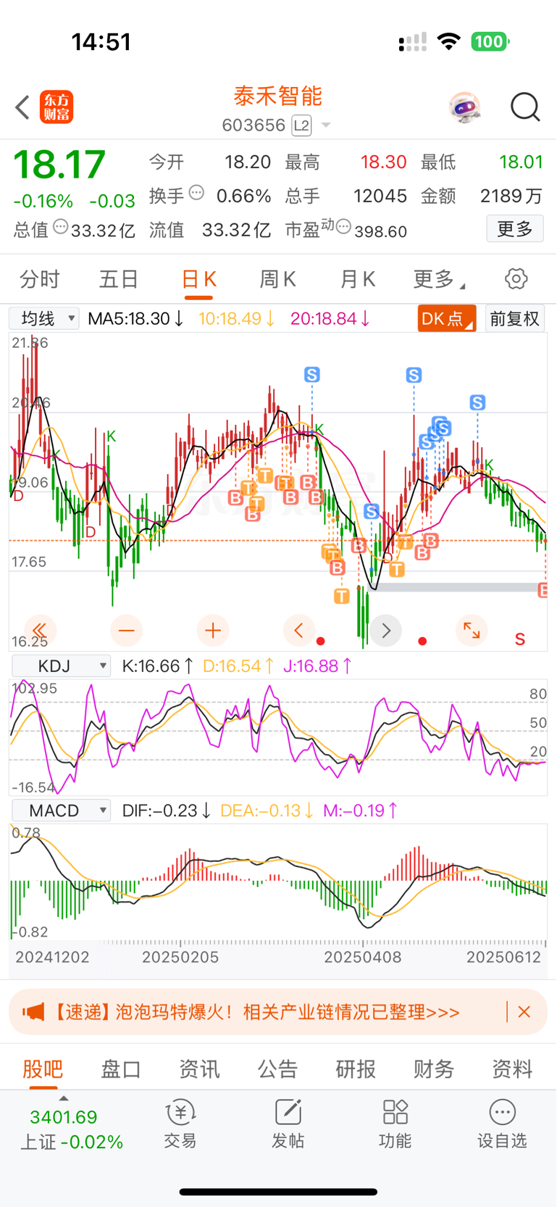Tap the DIF:-0.23 MACD reading

[167, 810]
